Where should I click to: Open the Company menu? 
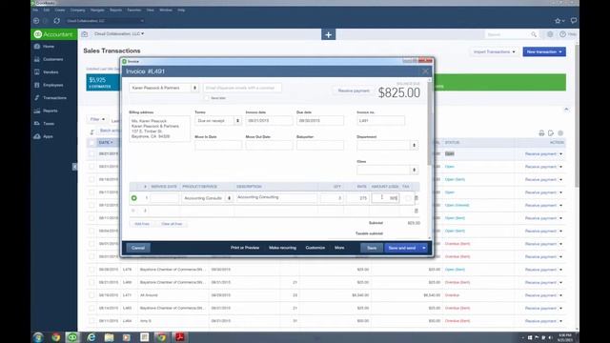(77, 10)
